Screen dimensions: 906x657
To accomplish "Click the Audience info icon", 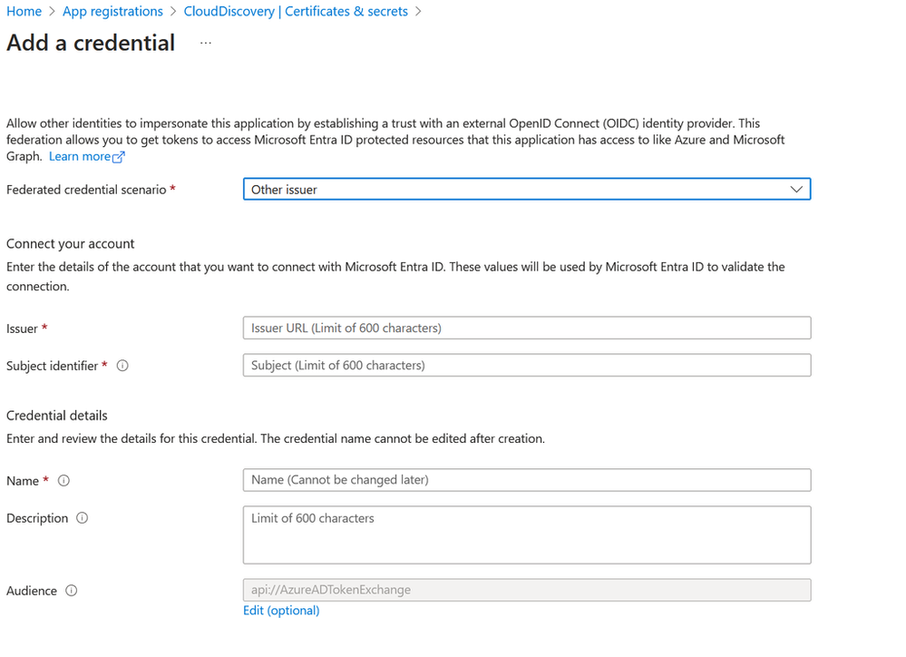I will (72, 591).
